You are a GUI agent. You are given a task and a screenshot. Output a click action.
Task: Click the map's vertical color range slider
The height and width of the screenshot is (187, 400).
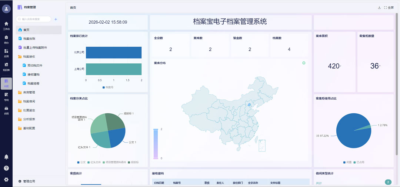click(156, 144)
